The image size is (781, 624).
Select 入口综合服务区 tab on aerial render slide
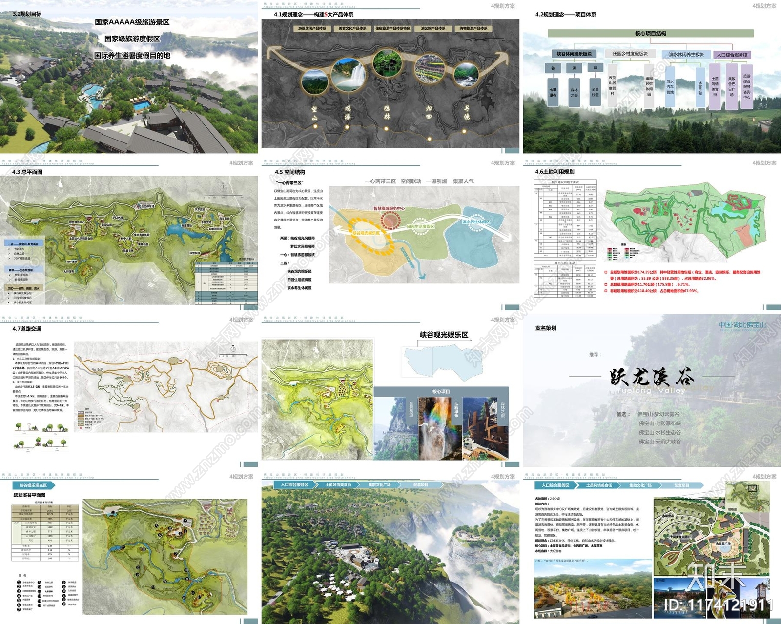[x=294, y=485]
